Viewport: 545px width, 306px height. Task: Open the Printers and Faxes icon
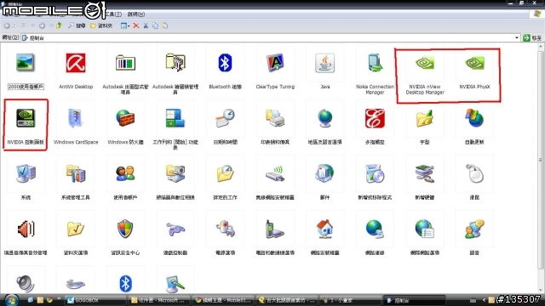click(275, 118)
